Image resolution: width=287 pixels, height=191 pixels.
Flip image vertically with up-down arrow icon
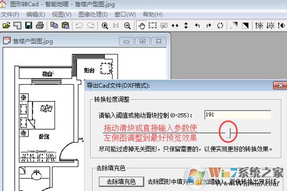pyautogui.click(x=186, y=26)
